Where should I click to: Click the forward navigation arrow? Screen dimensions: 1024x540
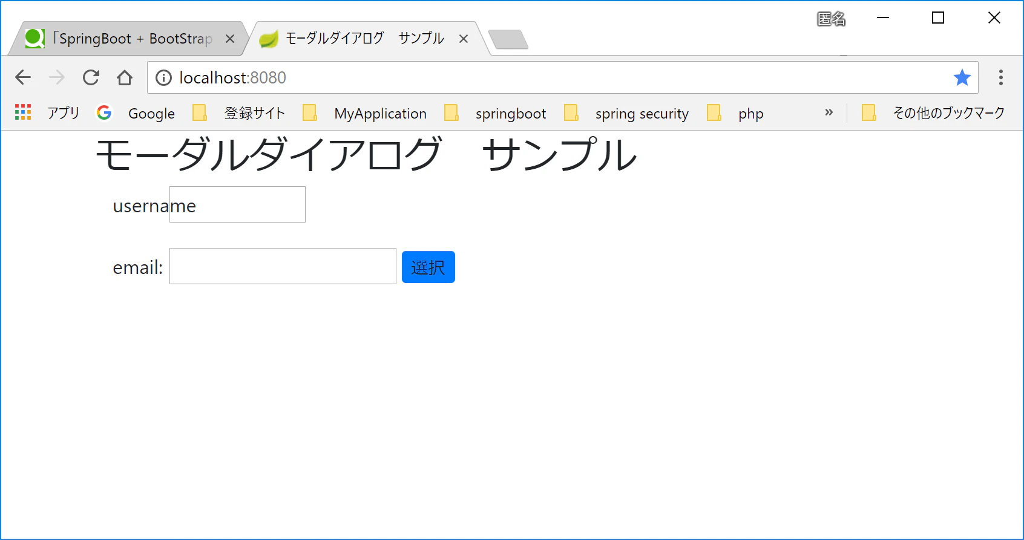pyautogui.click(x=57, y=77)
